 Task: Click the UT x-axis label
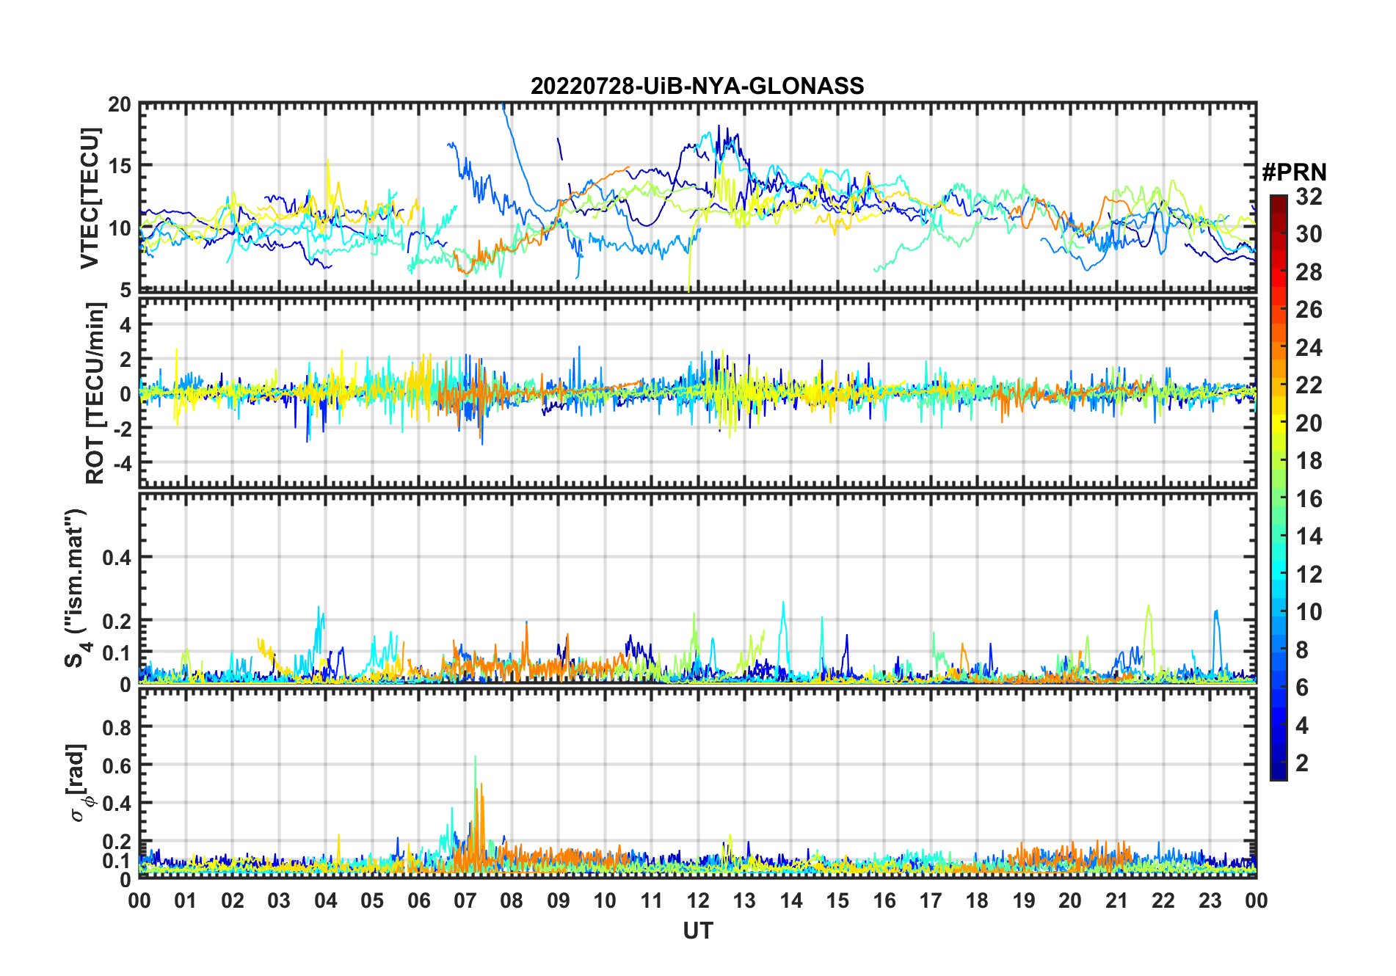[x=697, y=931]
